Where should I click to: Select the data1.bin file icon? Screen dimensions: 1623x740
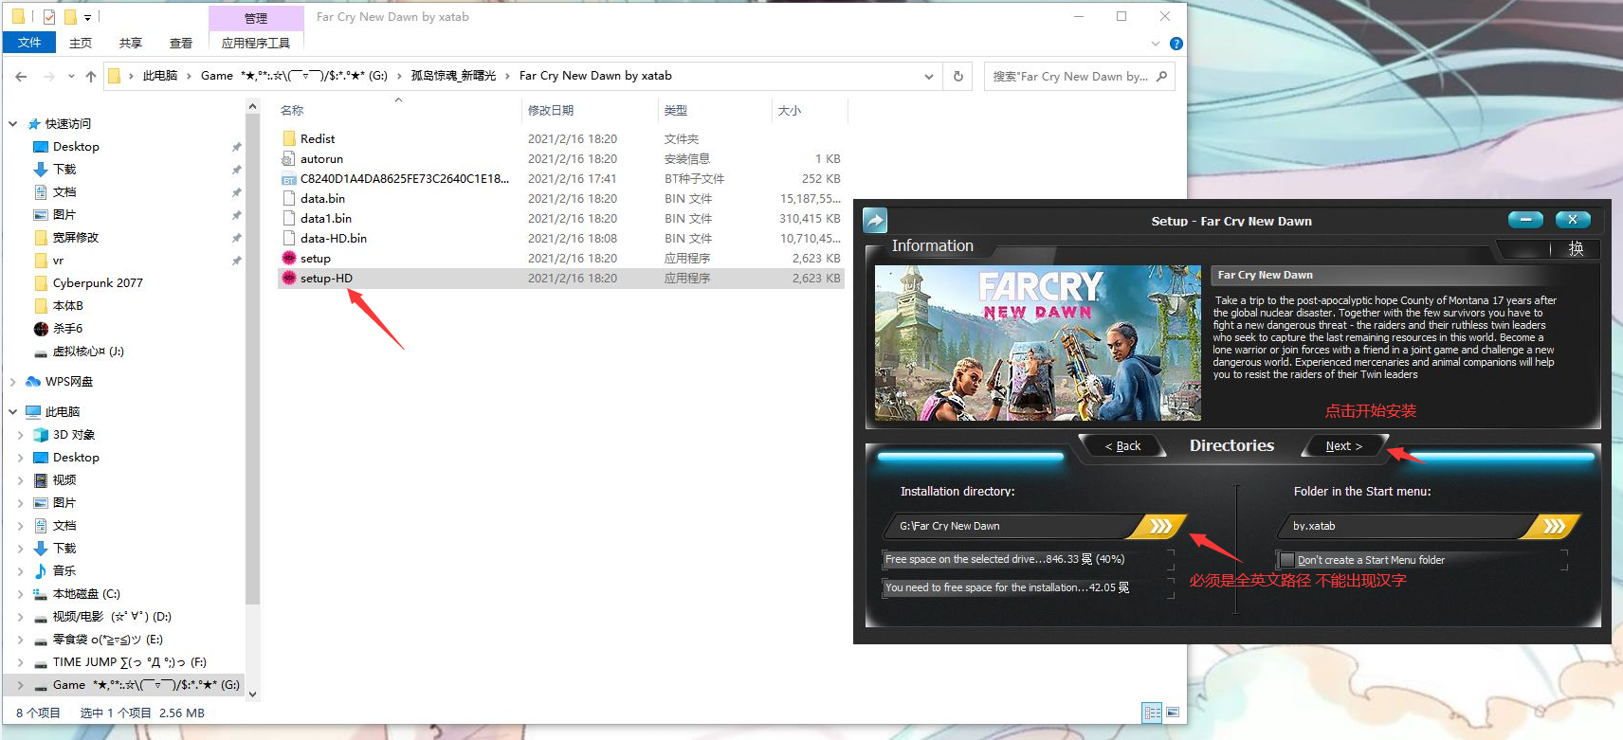coord(289,218)
